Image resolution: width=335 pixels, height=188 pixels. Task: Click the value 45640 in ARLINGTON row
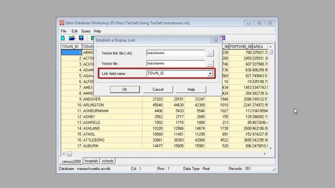pos(158,105)
